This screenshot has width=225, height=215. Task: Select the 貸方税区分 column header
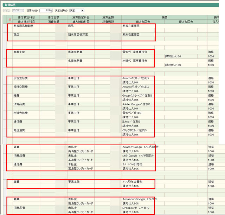pos(186,22)
